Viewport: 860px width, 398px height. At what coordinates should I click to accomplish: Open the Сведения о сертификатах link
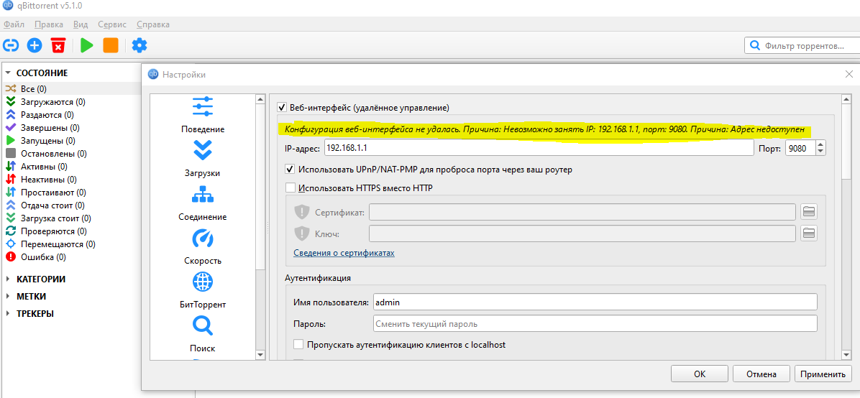344,253
